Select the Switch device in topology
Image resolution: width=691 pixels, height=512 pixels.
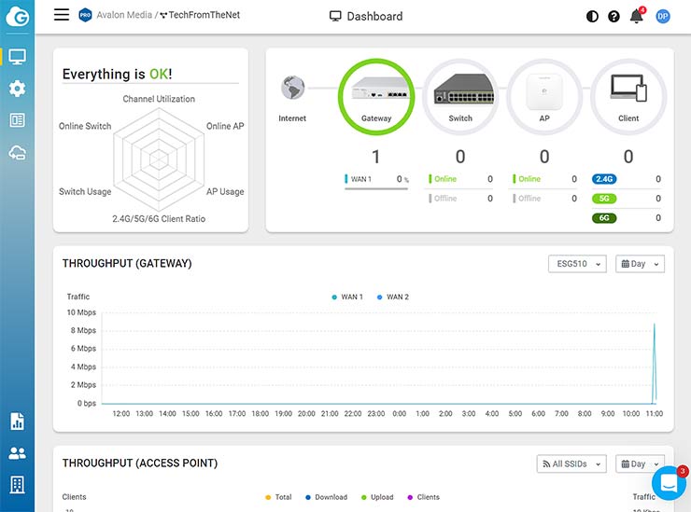460,96
